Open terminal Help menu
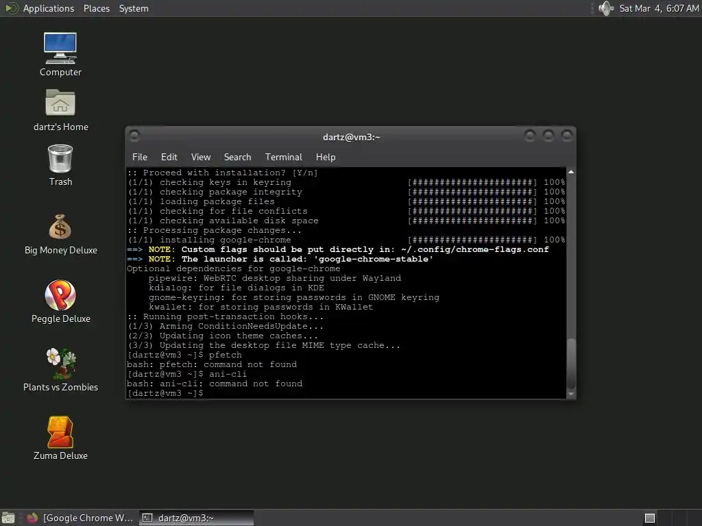 (x=326, y=157)
